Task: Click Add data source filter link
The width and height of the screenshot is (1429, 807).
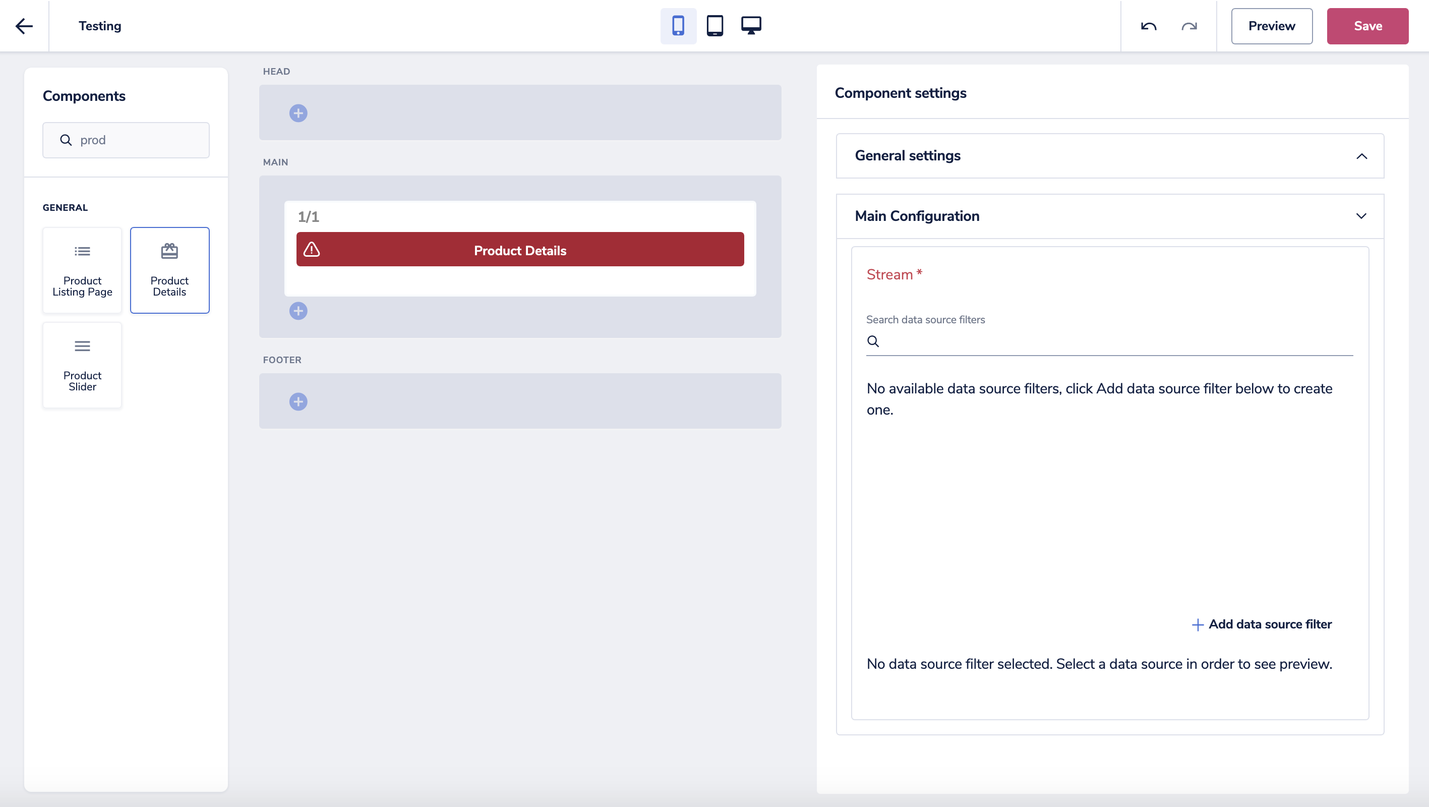Action: (x=1262, y=624)
